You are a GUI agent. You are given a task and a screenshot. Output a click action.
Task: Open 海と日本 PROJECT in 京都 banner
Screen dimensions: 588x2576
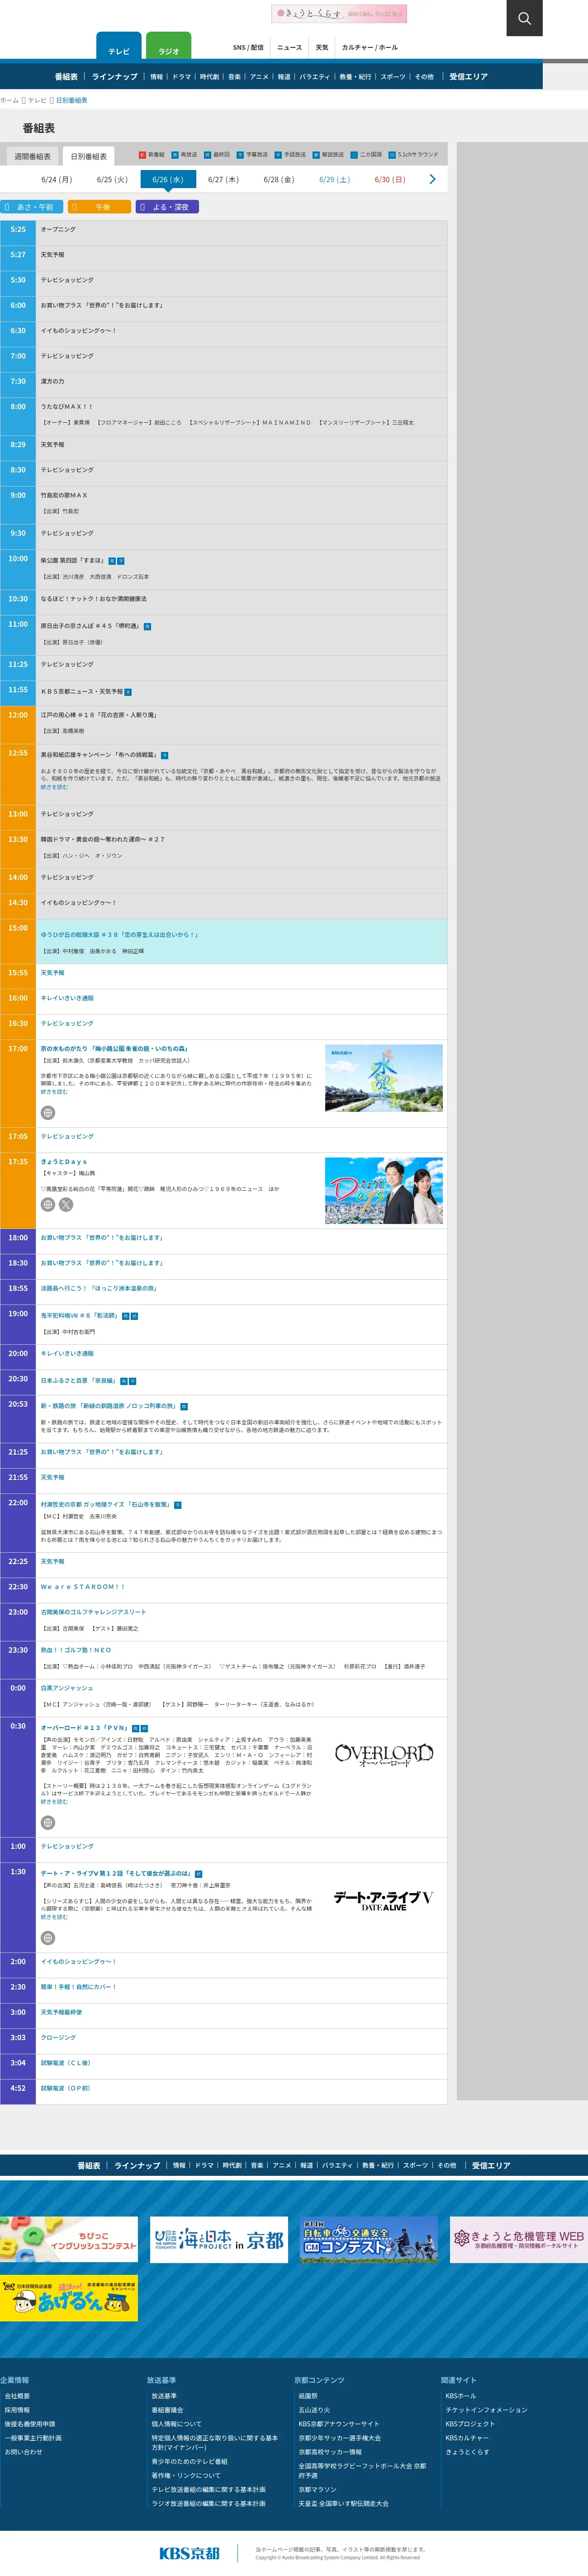(219, 2239)
